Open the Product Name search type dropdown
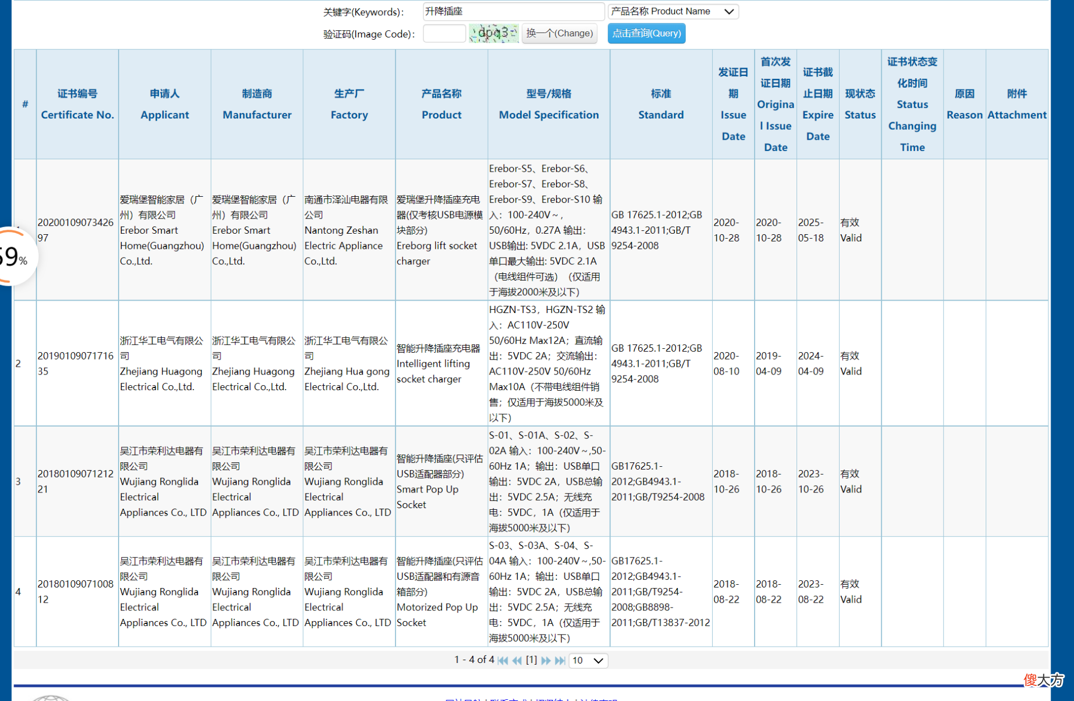 [673, 11]
